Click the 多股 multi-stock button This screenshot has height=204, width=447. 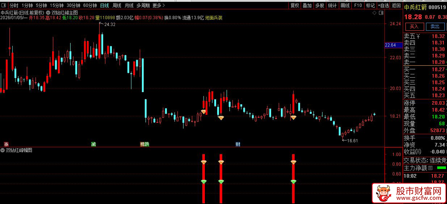tap(320, 6)
